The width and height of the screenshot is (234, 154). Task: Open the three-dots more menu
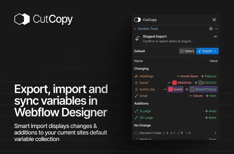click(216, 29)
